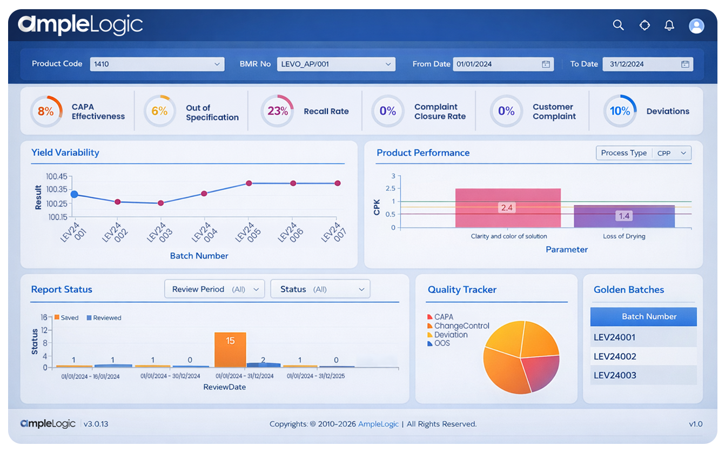Click the Recall Rate gauge icon
725x452 pixels.
[x=277, y=111]
